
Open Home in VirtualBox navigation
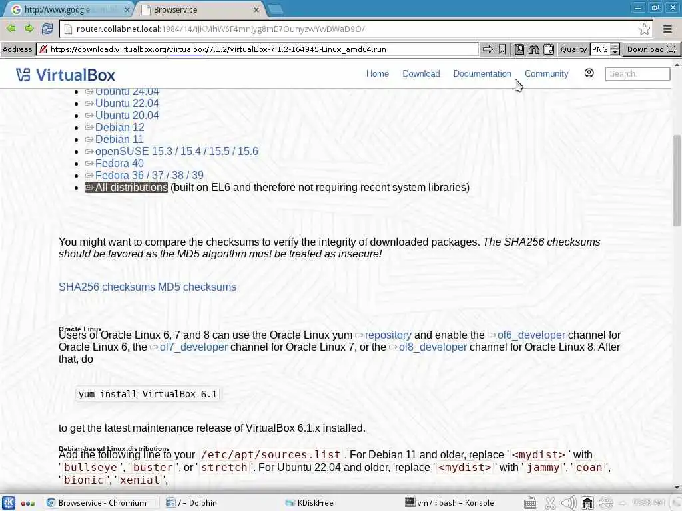click(x=377, y=73)
